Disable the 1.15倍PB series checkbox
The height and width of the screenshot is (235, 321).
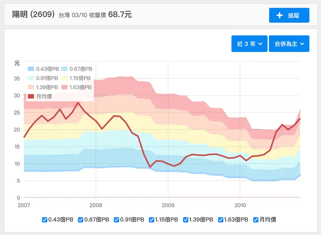pyautogui.click(x=151, y=220)
